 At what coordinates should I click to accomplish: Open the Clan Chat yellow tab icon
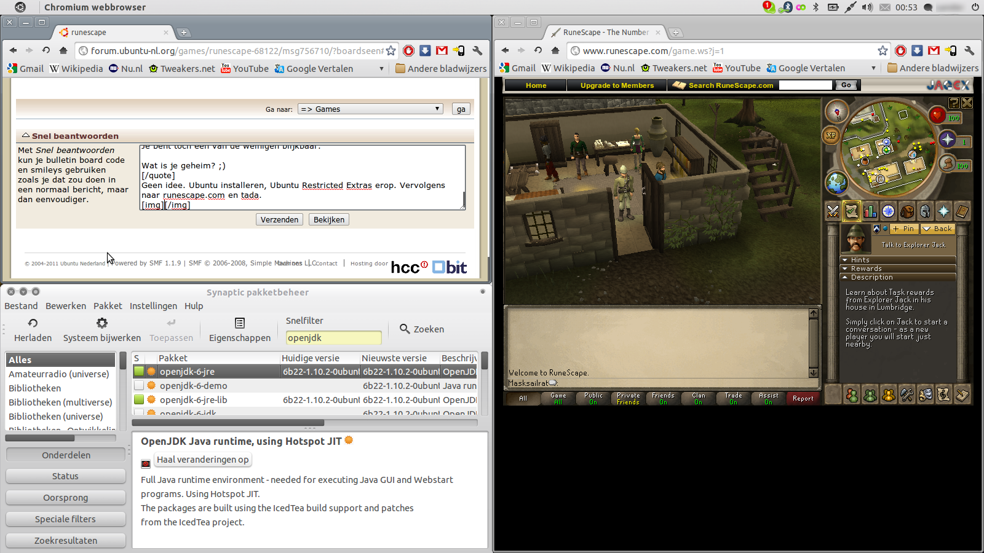click(889, 395)
